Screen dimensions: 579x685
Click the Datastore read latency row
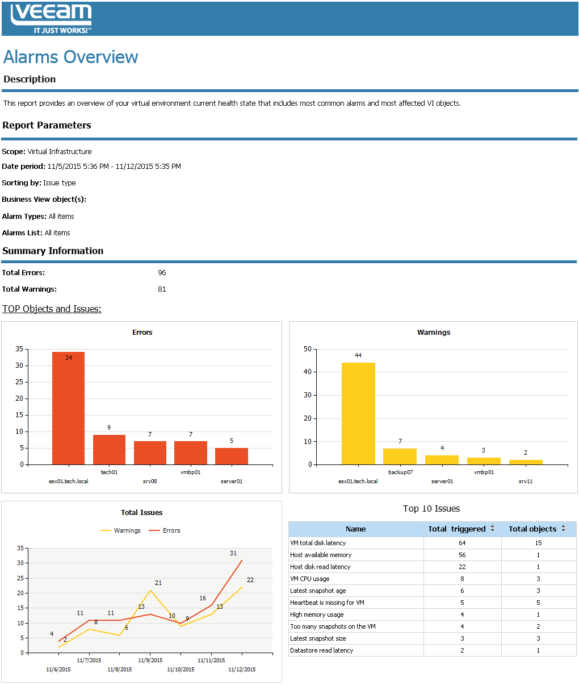pyautogui.click(x=433, y=650)
